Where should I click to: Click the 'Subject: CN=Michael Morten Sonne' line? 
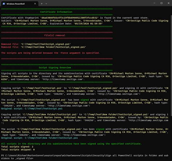[x=85, y=22]
